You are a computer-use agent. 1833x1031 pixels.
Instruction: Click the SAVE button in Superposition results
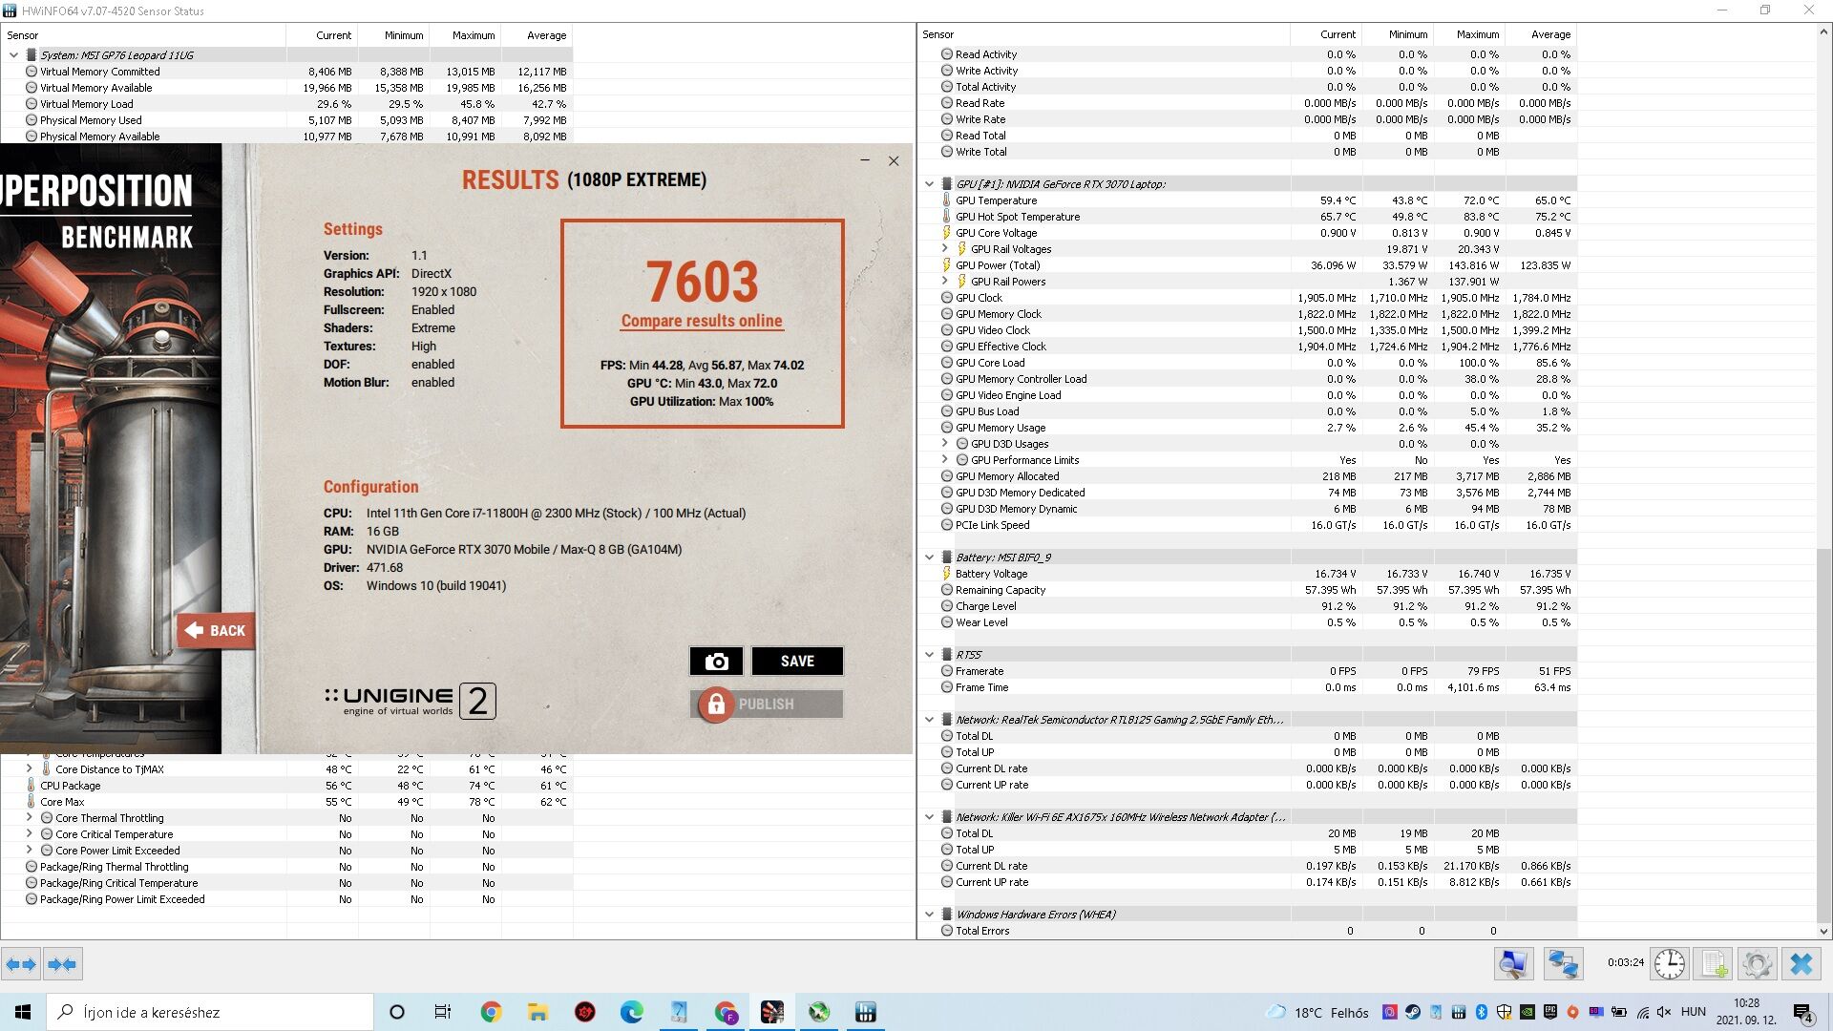(797, 662)
